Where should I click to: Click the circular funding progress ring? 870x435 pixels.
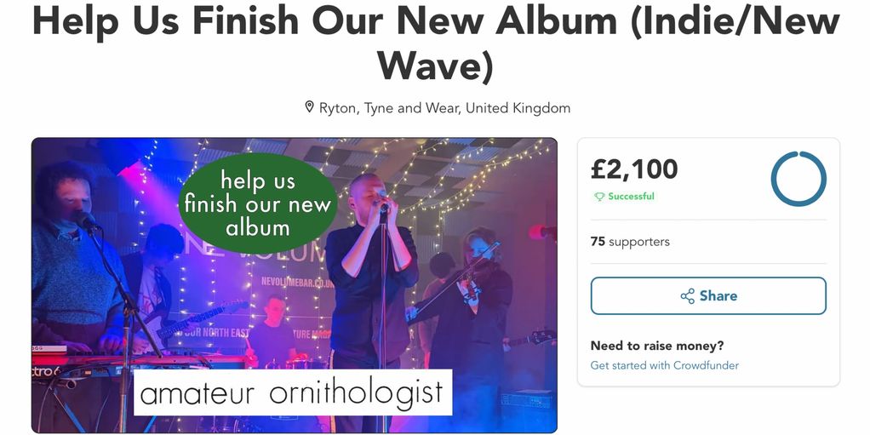pos(798,180)
